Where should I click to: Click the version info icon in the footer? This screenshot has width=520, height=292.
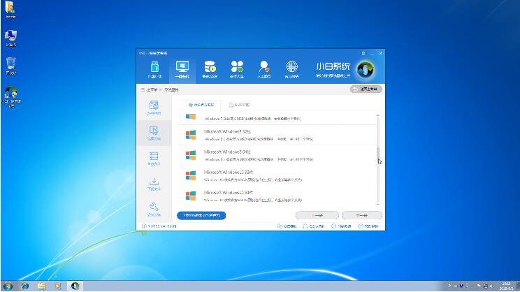coord(144,226)
